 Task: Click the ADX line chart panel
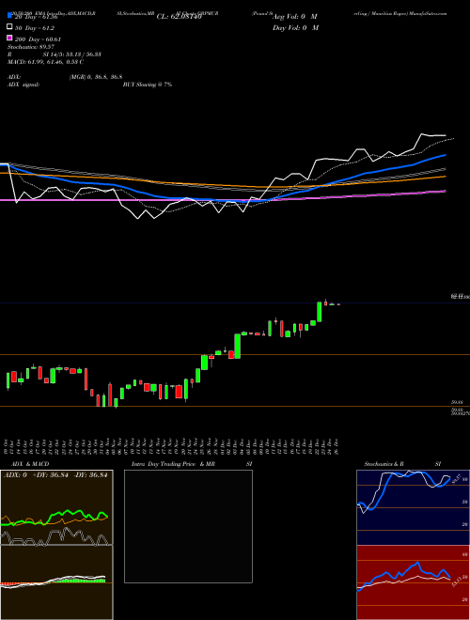tap(56, 507)
